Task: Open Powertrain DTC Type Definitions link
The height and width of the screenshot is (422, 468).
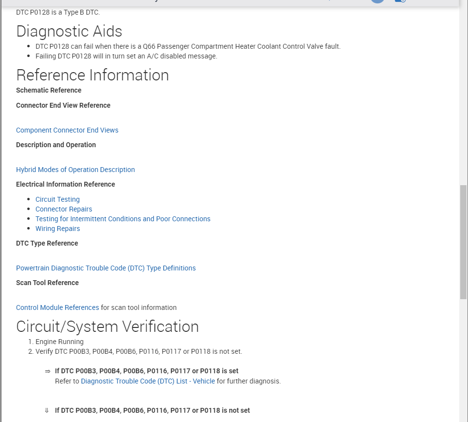Action: tap(106, 268)
